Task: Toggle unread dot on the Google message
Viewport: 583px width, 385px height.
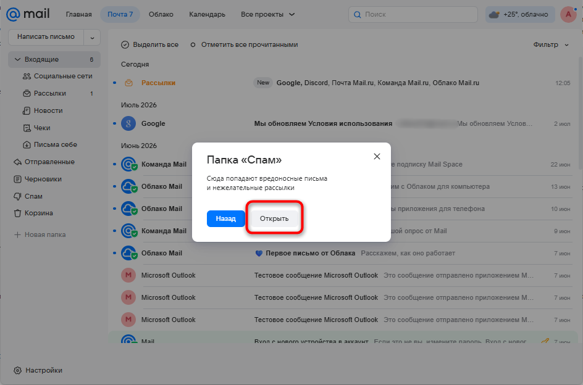Action: (x=114, y=124)
